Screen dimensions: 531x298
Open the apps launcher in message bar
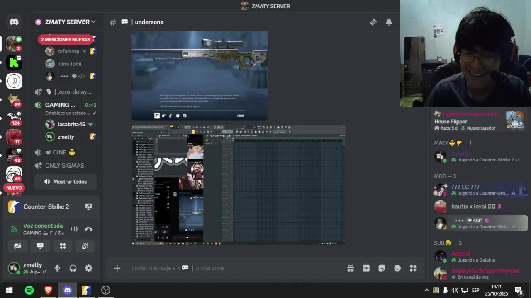click(x=413, y=268)
